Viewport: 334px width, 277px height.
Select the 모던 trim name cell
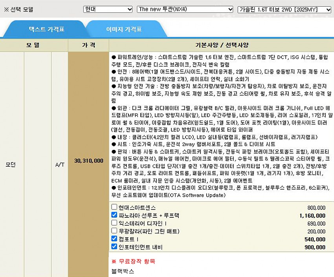12,164
